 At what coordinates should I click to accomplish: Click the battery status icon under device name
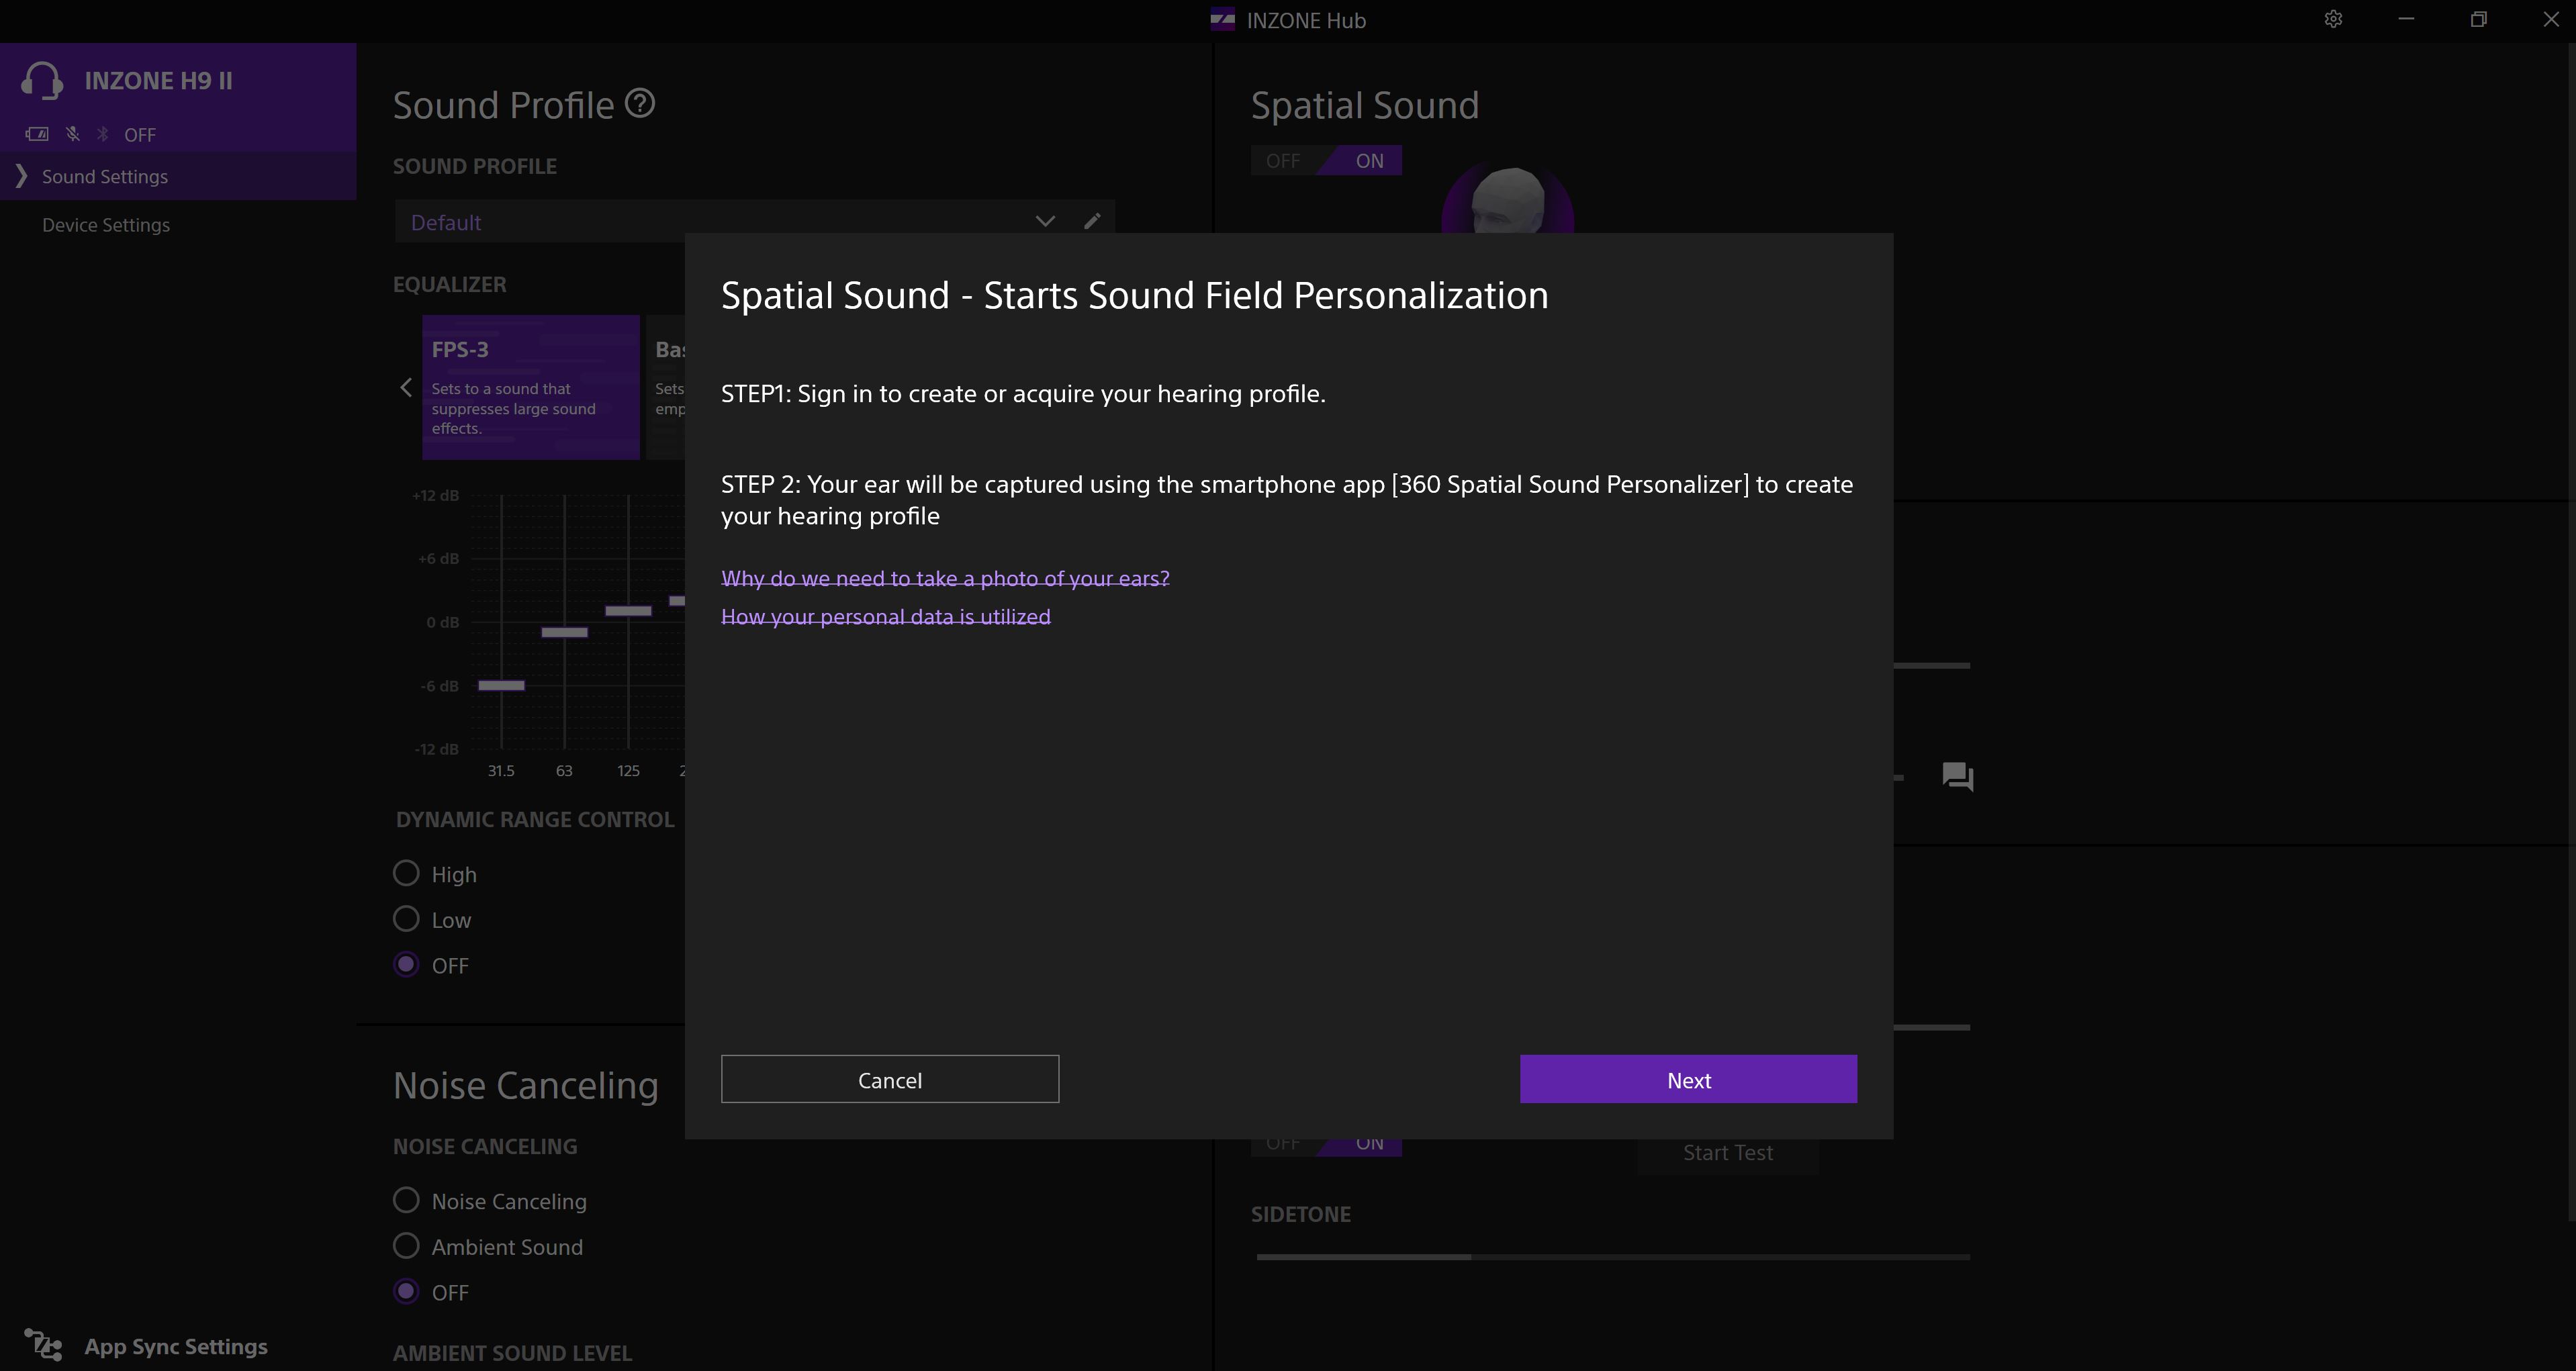37,134
